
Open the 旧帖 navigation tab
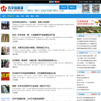click(17, 16)
